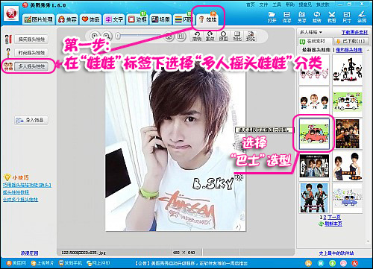Screen dimensions: 373x269
Task: Switch to the 美容 tab
Action: [x=67, y=19]
